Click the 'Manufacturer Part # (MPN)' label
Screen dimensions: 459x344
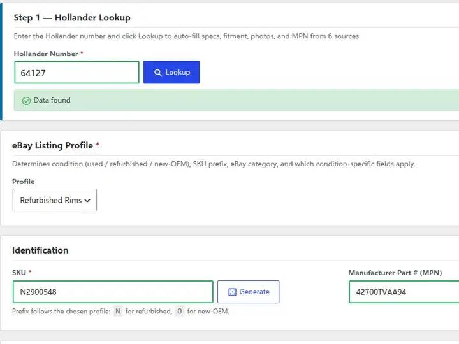(395, 273)
